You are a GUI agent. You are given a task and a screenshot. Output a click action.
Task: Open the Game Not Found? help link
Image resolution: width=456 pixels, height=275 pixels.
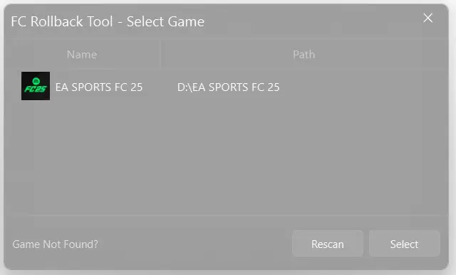56,244
